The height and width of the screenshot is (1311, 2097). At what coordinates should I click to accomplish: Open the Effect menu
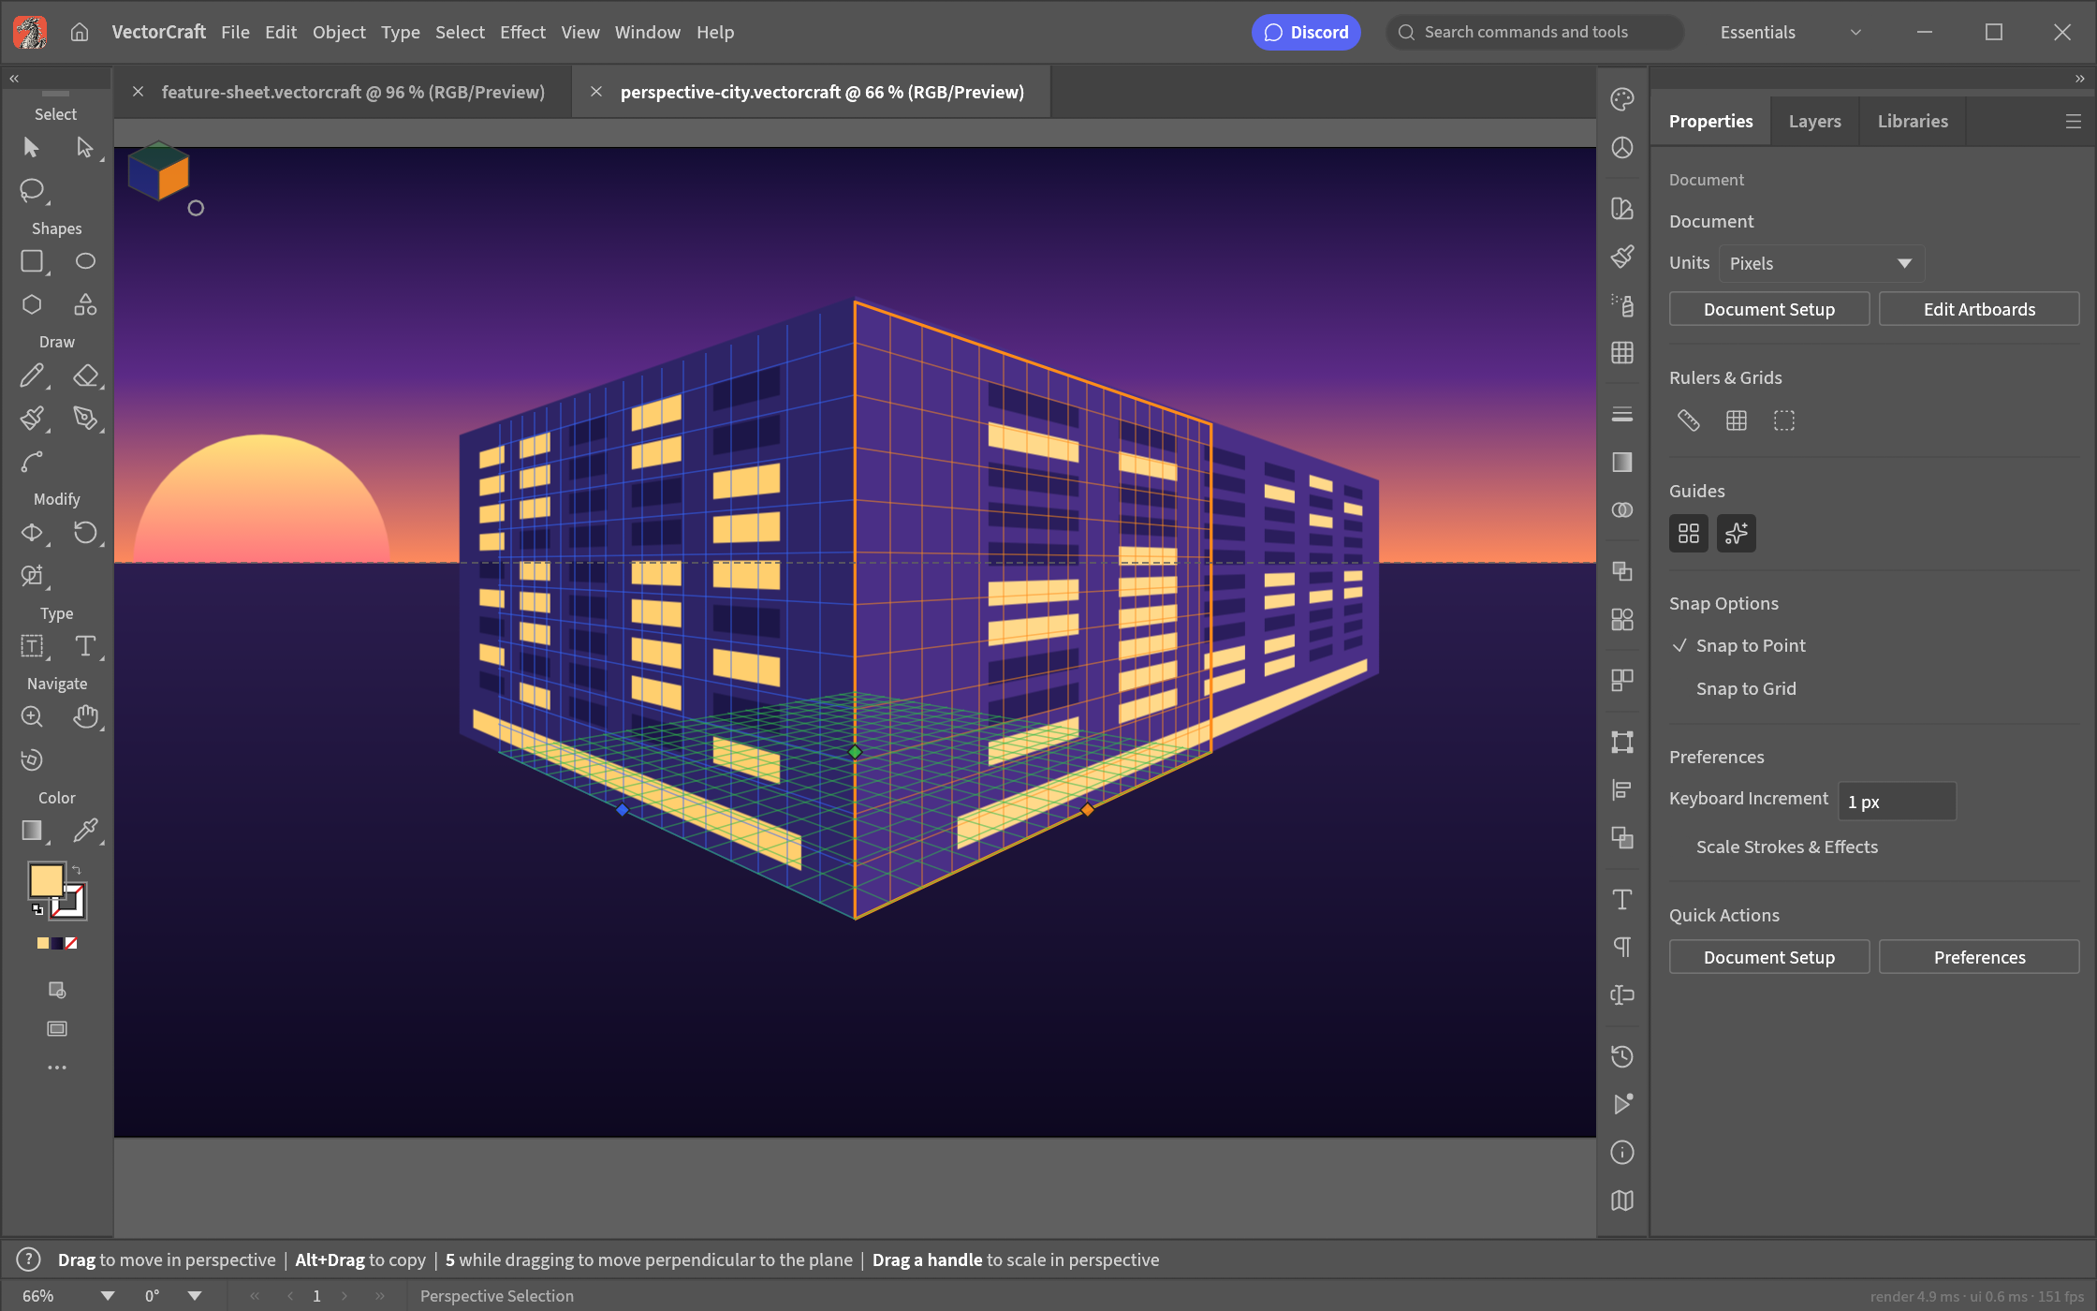click(x=522, y=32)
